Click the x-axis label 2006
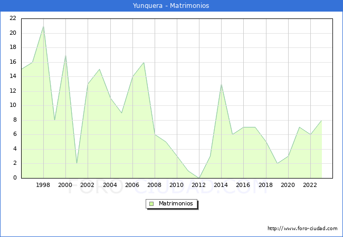343x237 pixels. (132, 185)
